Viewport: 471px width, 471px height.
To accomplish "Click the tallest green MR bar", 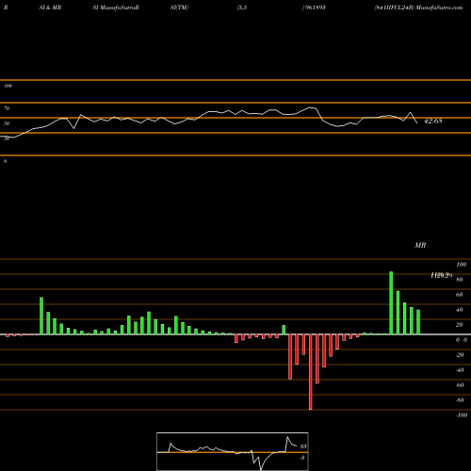I will [x=391, y=303].
